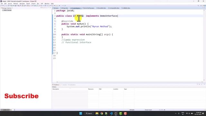Image resolution: width=206 pixels, height=116 pixels.
Task: Open File Explorer from the taskbar
Action: [x=97, y=113]
